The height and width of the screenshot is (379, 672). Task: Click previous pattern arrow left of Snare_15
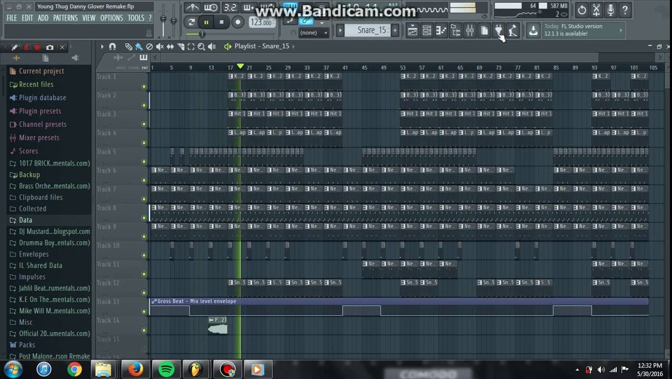point(340,30)
